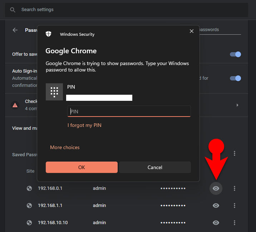Open Saved Passwords more actions menu
This screenshot has height=232, width=256.
235,153
